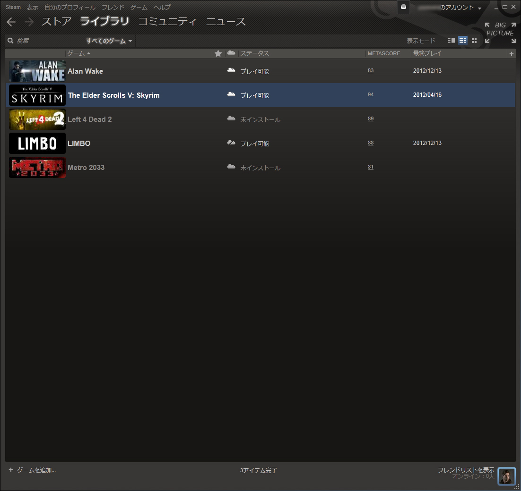Open the friends avatar icon
The image size is (521, 491).
point(506,476)
